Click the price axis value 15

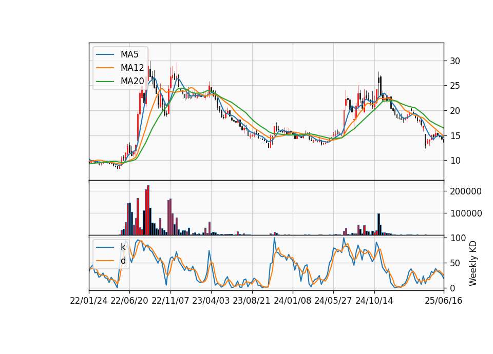[455, 135]
